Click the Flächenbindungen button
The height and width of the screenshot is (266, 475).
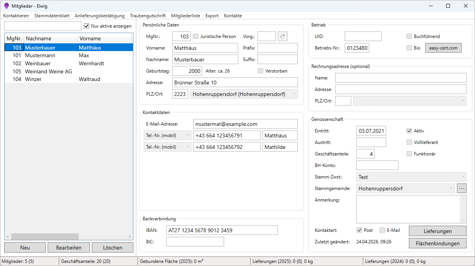tap(438, 243)
